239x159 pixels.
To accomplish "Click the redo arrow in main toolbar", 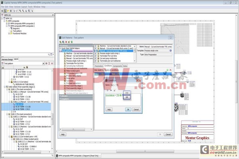I will pyautogui.click(x=17, y=11).
